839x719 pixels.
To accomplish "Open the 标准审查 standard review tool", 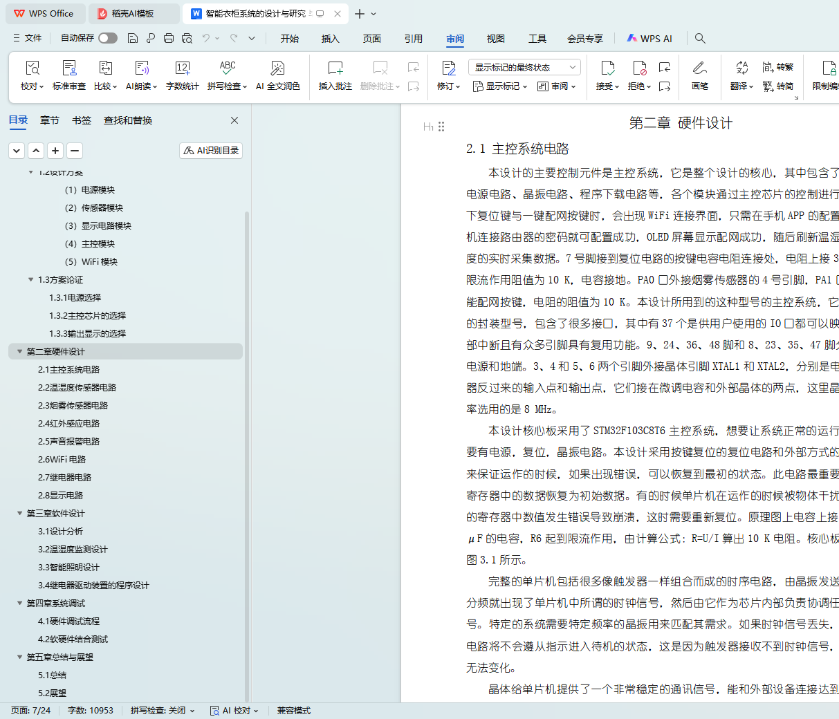I will [x=69, y=68].
